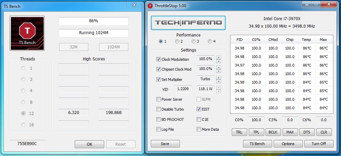
Task: Click the C3% value field
Action: coord(290,120)
